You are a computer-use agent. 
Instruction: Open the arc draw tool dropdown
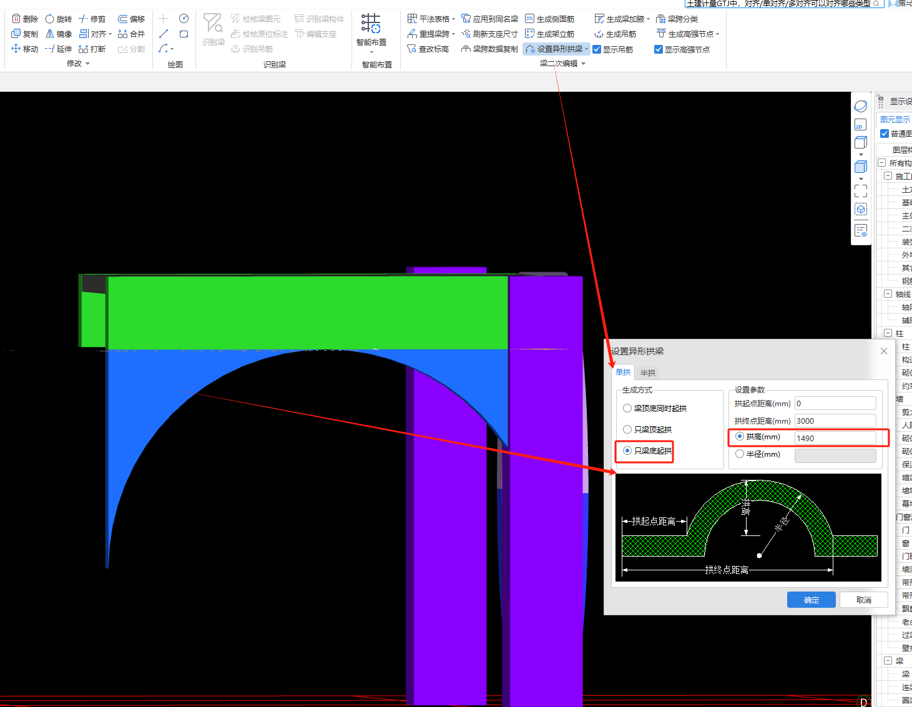[x=172, y=49]
